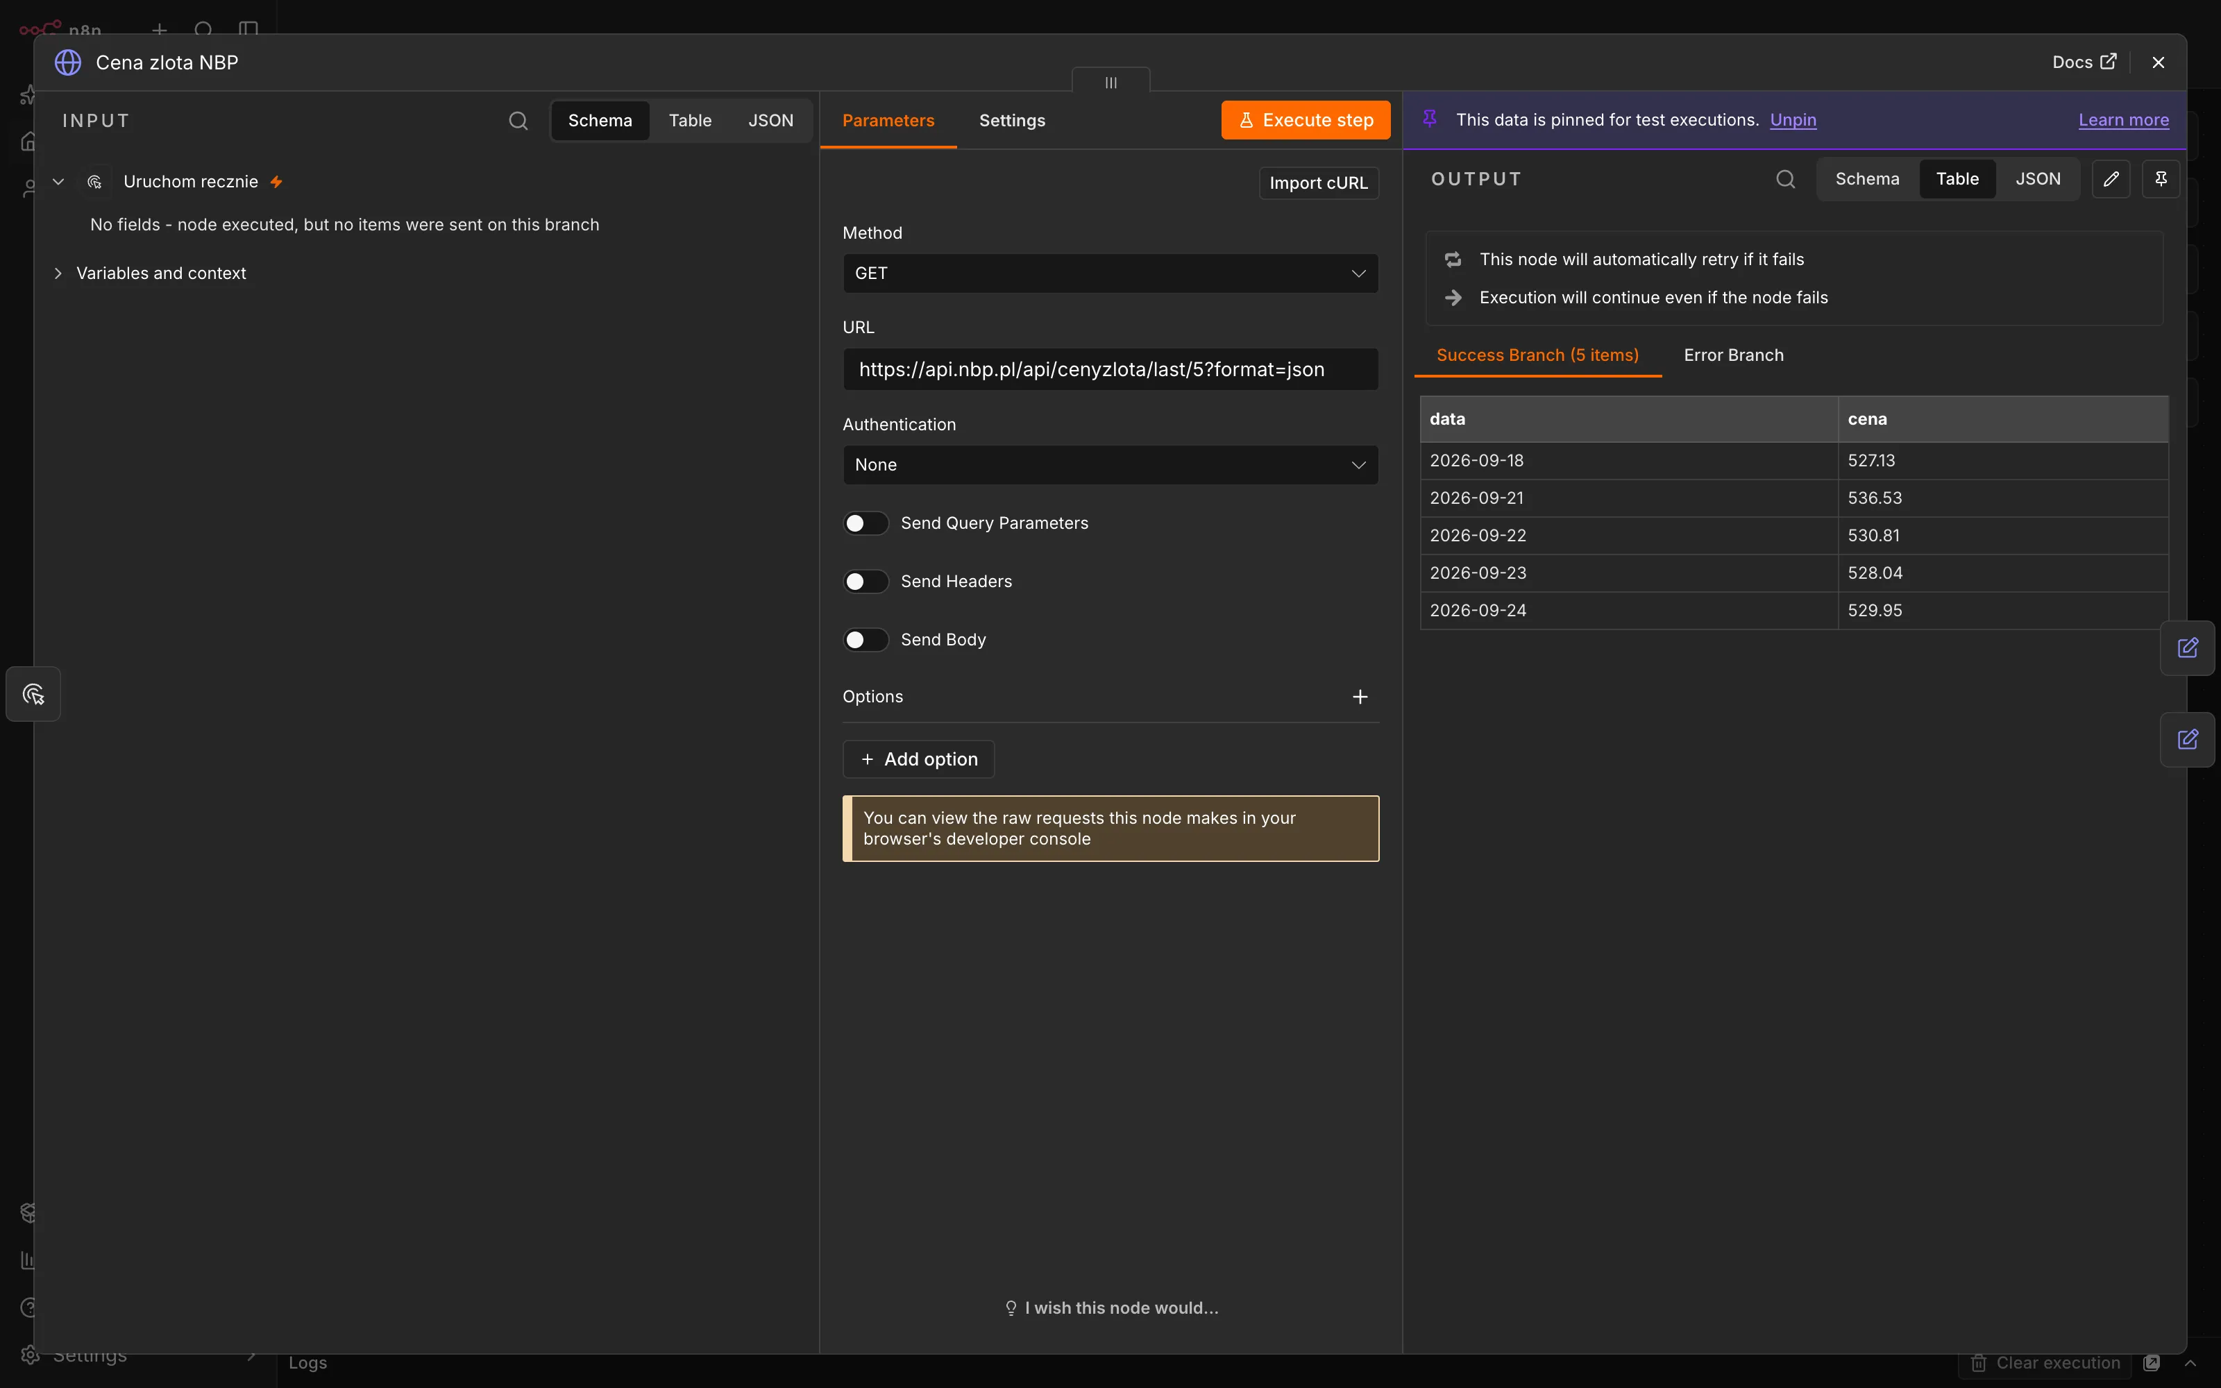2221x1388 pixels.
Task: Click the lightbulb icon beside 'I wish this node would'
Action: 1011,1308
